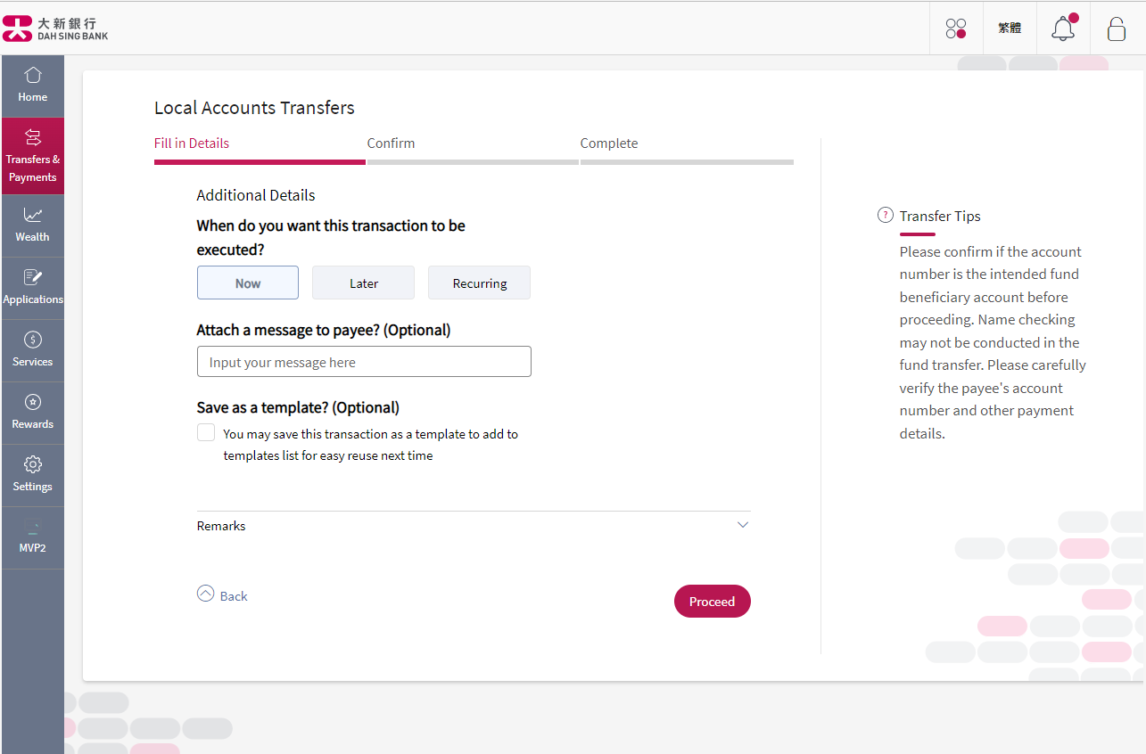Go to Home in the sidebar
Screen dimensions: 1146x754
tap(33, 86)
